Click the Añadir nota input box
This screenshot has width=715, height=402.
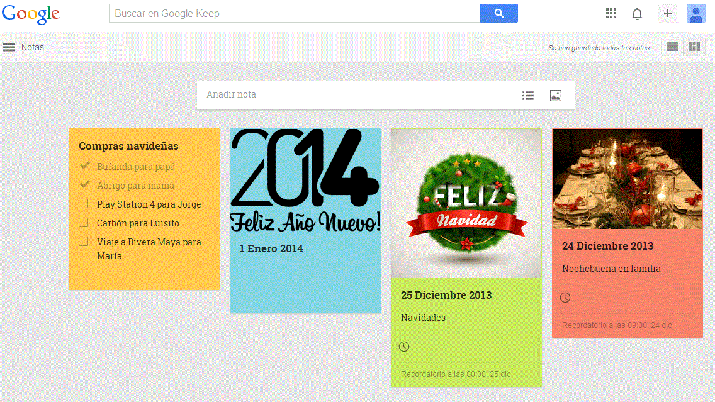pos(353,95)
